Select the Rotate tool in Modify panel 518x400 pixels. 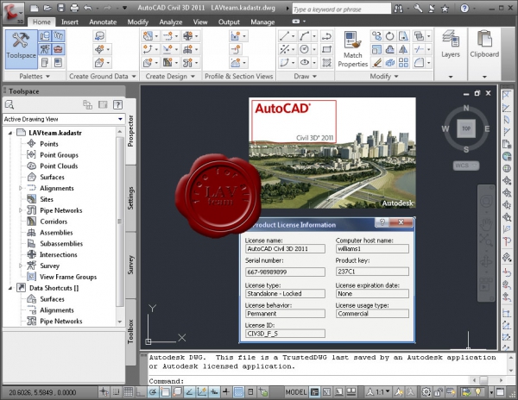click(390, 36)
